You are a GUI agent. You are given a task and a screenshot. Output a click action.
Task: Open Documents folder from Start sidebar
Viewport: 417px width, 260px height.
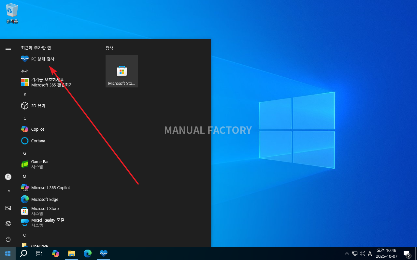8,192
